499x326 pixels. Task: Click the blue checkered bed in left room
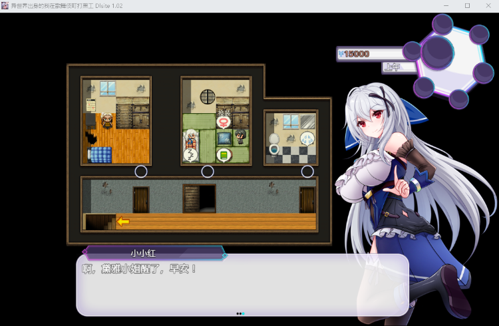coord(100,155)
